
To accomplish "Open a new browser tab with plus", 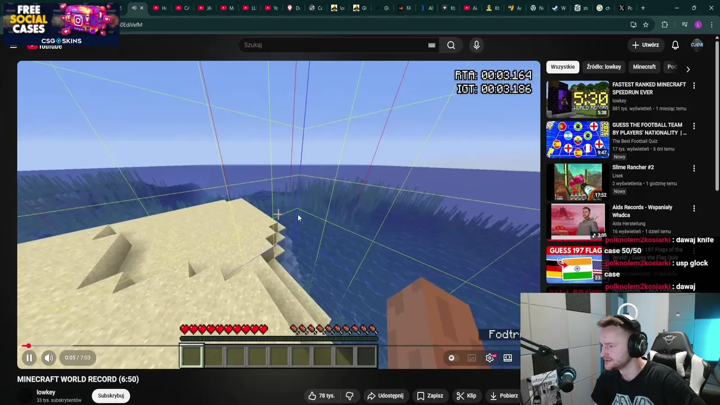I will click(643, 8).
